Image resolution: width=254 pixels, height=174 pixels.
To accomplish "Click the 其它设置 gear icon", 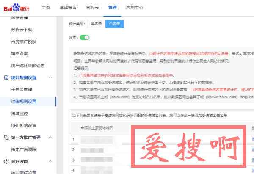I will [6, 161].
